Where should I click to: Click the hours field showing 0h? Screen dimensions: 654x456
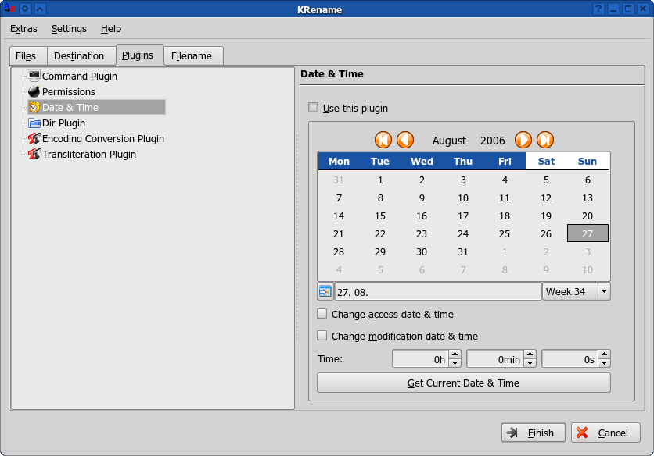pos(420,359)
